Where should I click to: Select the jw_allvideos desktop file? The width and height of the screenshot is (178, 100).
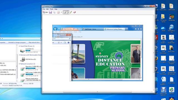[172, 80]
